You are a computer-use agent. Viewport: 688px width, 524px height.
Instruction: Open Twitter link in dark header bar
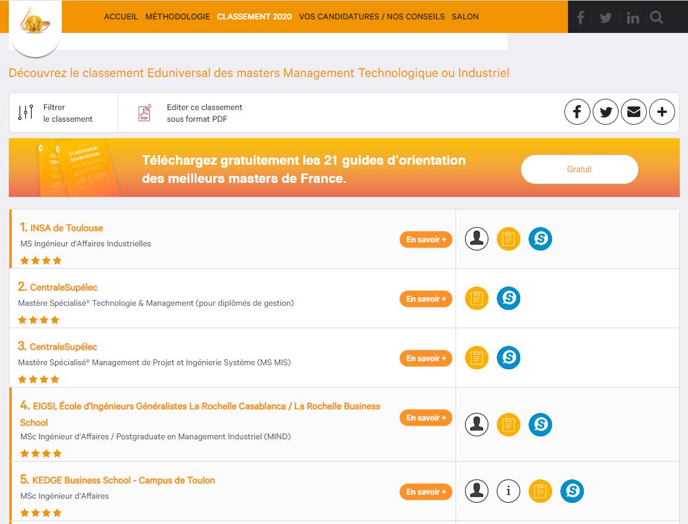[606, 18]
